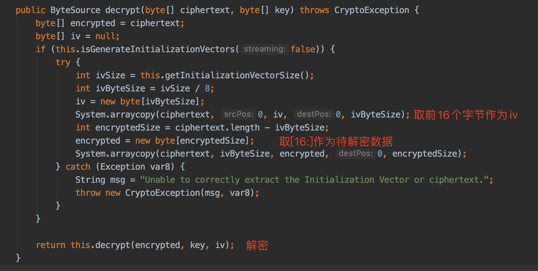Click the isGenerateInitializationVectors method call

pos(158,49)
